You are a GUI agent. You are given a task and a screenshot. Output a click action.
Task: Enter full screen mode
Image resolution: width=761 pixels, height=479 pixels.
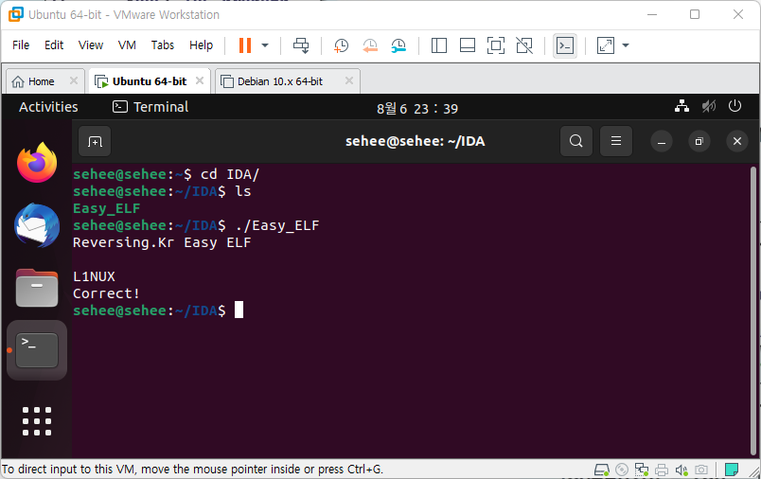pyautogui.click(x=496, y=45)
